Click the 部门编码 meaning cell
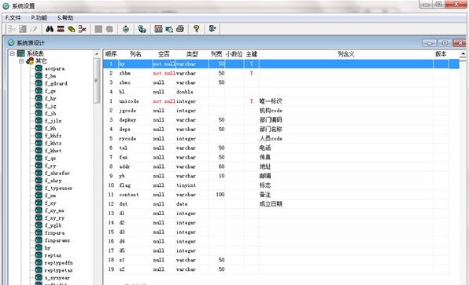The image size is (469, 285). pyautogui.click(x=271, y=120)
